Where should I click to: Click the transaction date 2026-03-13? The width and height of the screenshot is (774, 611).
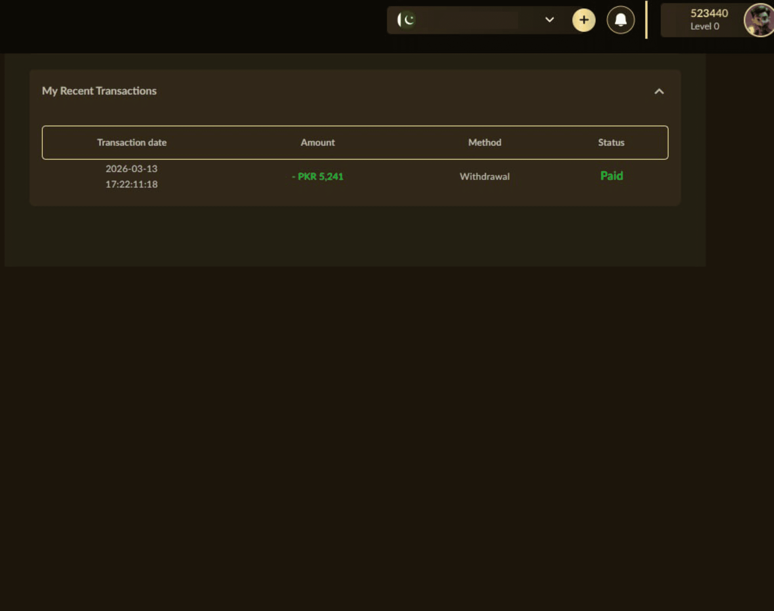click(131, 168)
